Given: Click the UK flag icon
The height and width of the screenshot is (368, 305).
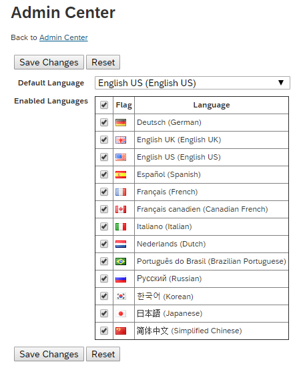Looking at the screenshot, I should tap(121, 140).
